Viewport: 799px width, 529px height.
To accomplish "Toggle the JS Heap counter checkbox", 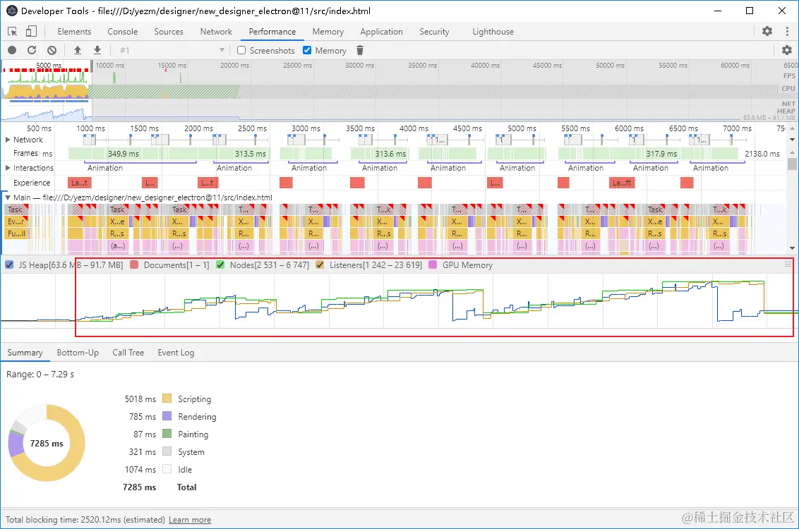I will [9, 265].
